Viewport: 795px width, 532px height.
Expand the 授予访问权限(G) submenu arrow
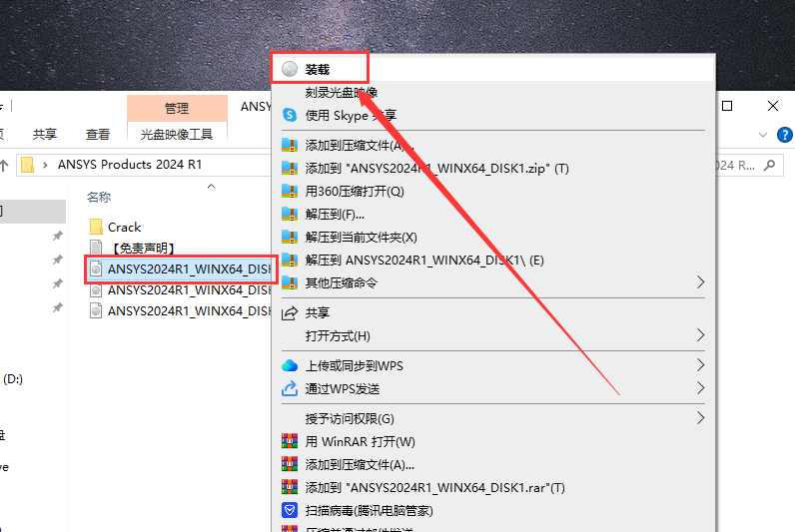click(700, 418)
